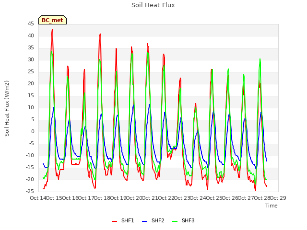Click the 20 y-axis tick label
Image resolution: width=307 pixels, height=230 pixels.
(31, 84)
